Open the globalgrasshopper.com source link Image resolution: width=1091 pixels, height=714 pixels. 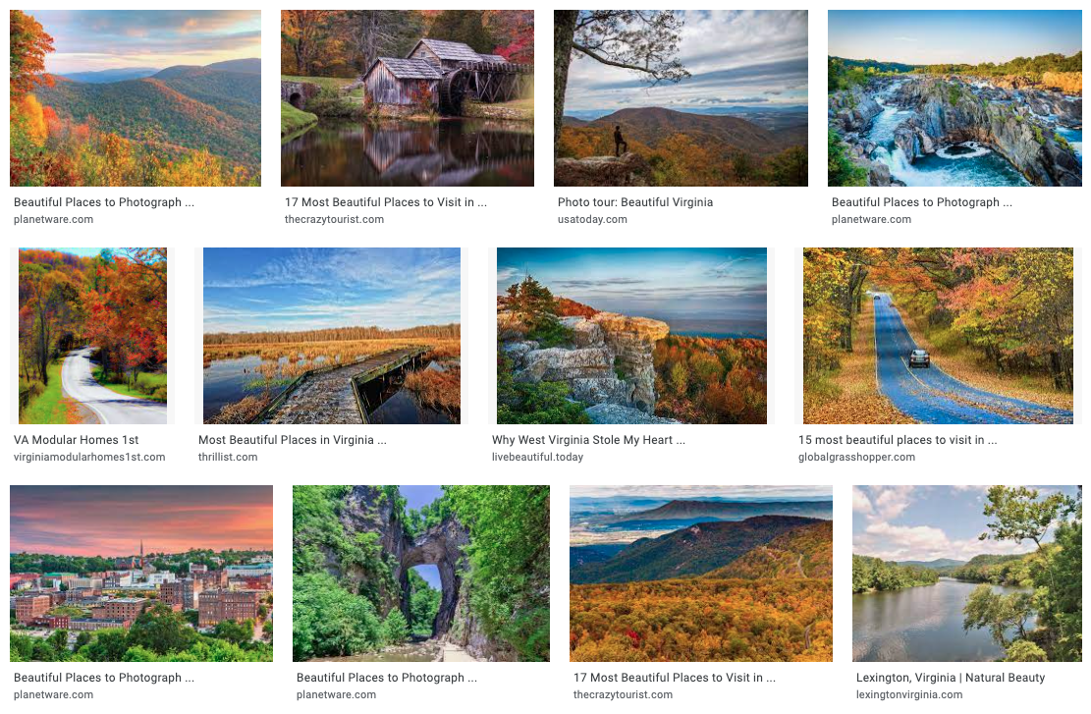(x=856, y=458)
